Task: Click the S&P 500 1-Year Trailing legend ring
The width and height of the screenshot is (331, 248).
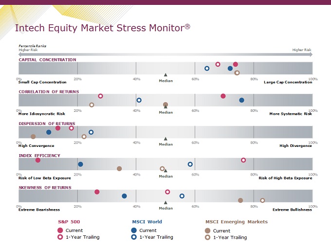Action: 60,237
